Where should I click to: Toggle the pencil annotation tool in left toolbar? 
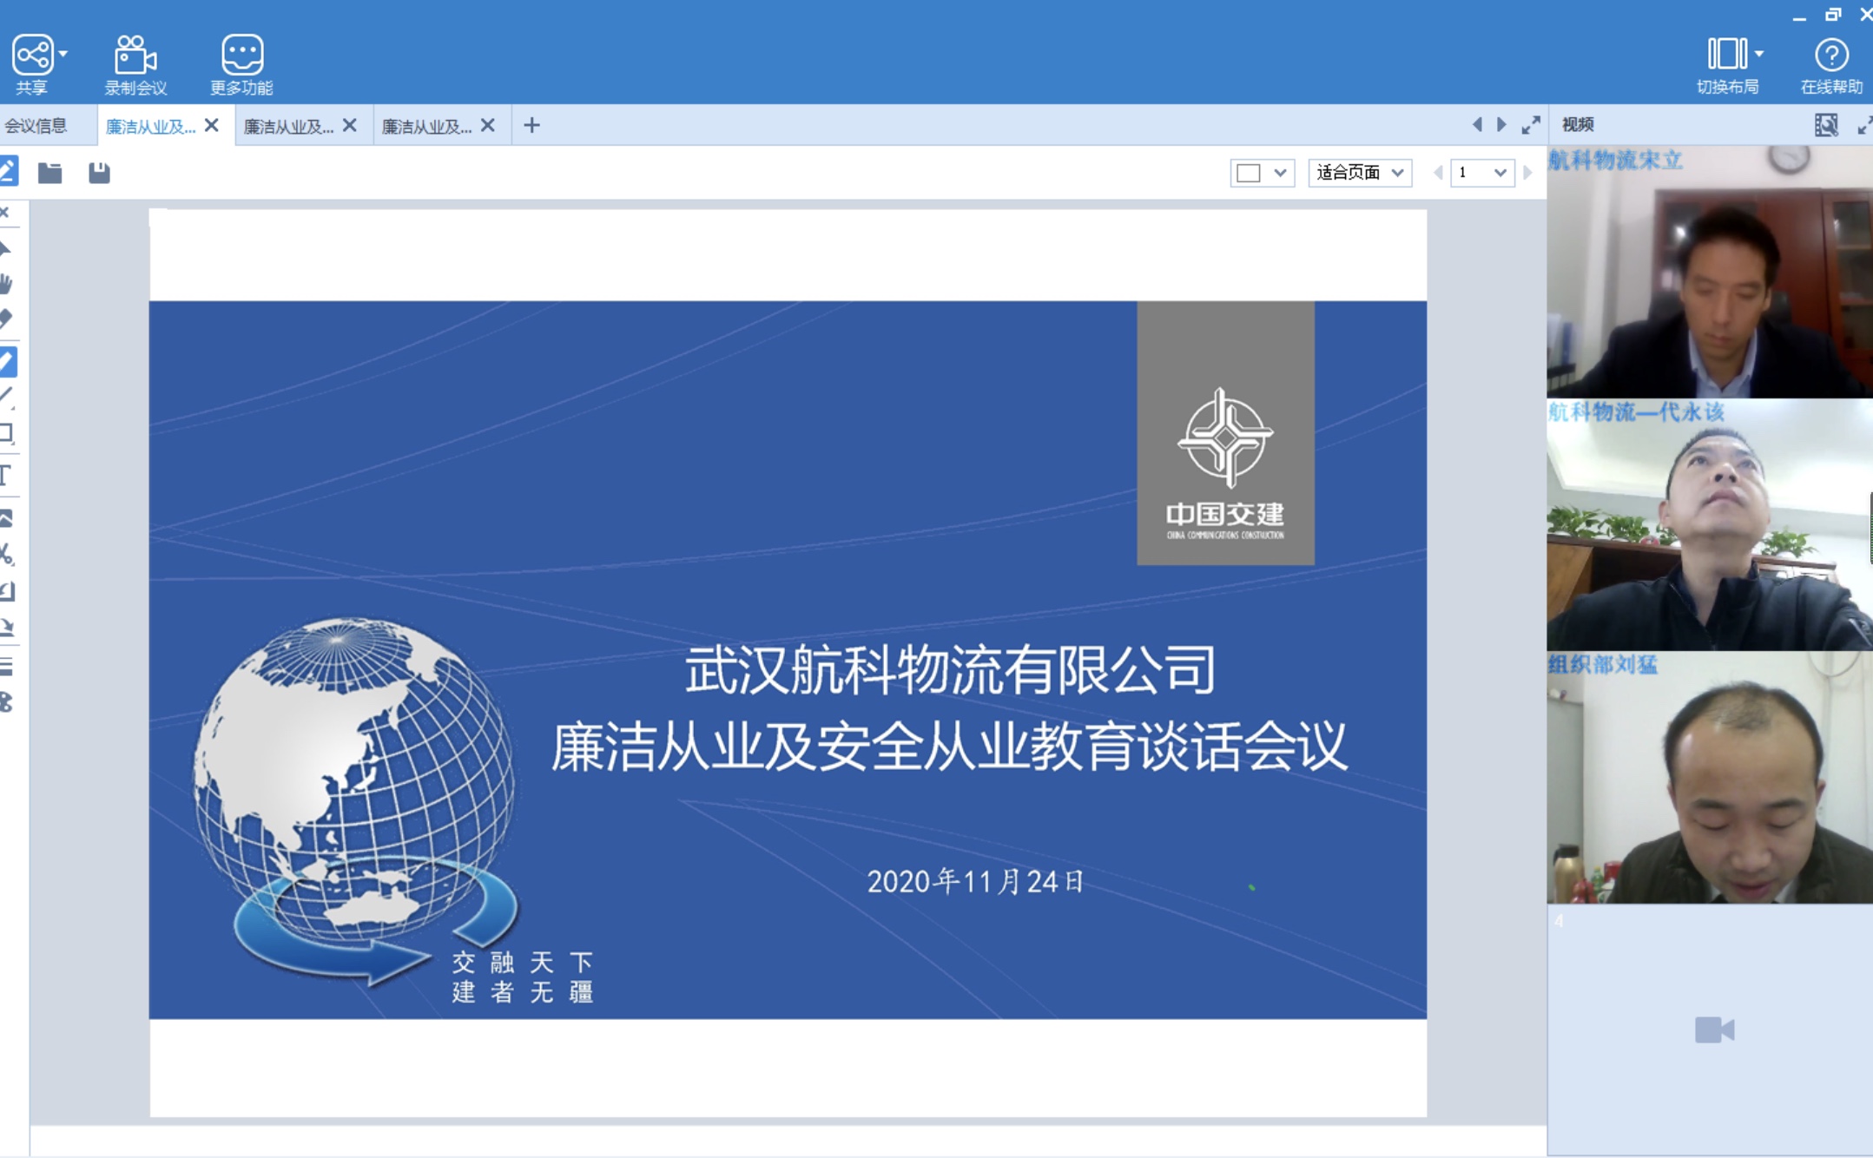point(8,361)
